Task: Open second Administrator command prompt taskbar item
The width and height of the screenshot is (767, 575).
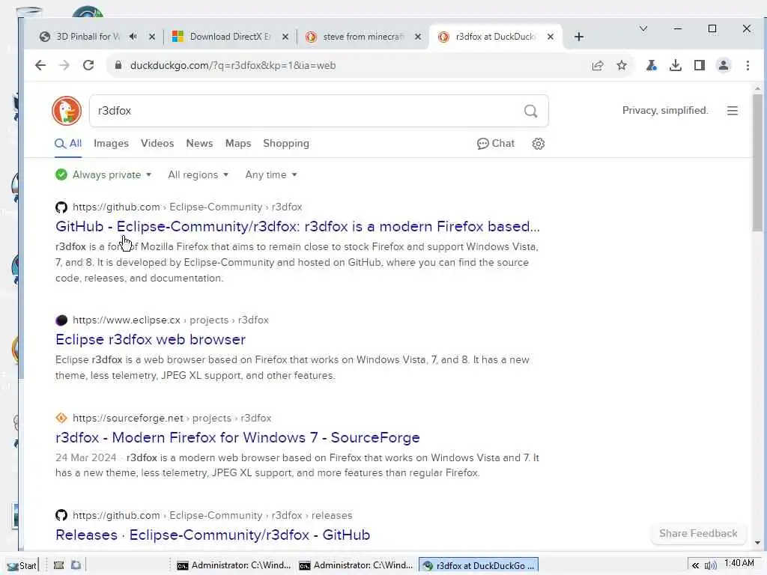Action: click(356, 565)
